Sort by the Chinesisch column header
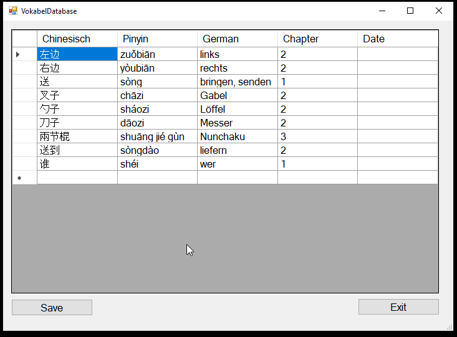Screen dimensions: 457x337 tap(77, 39)
